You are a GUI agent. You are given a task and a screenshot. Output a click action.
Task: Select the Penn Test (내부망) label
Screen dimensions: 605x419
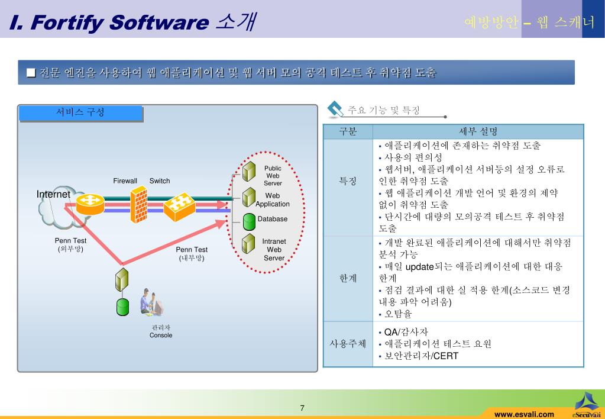[192, 254]
